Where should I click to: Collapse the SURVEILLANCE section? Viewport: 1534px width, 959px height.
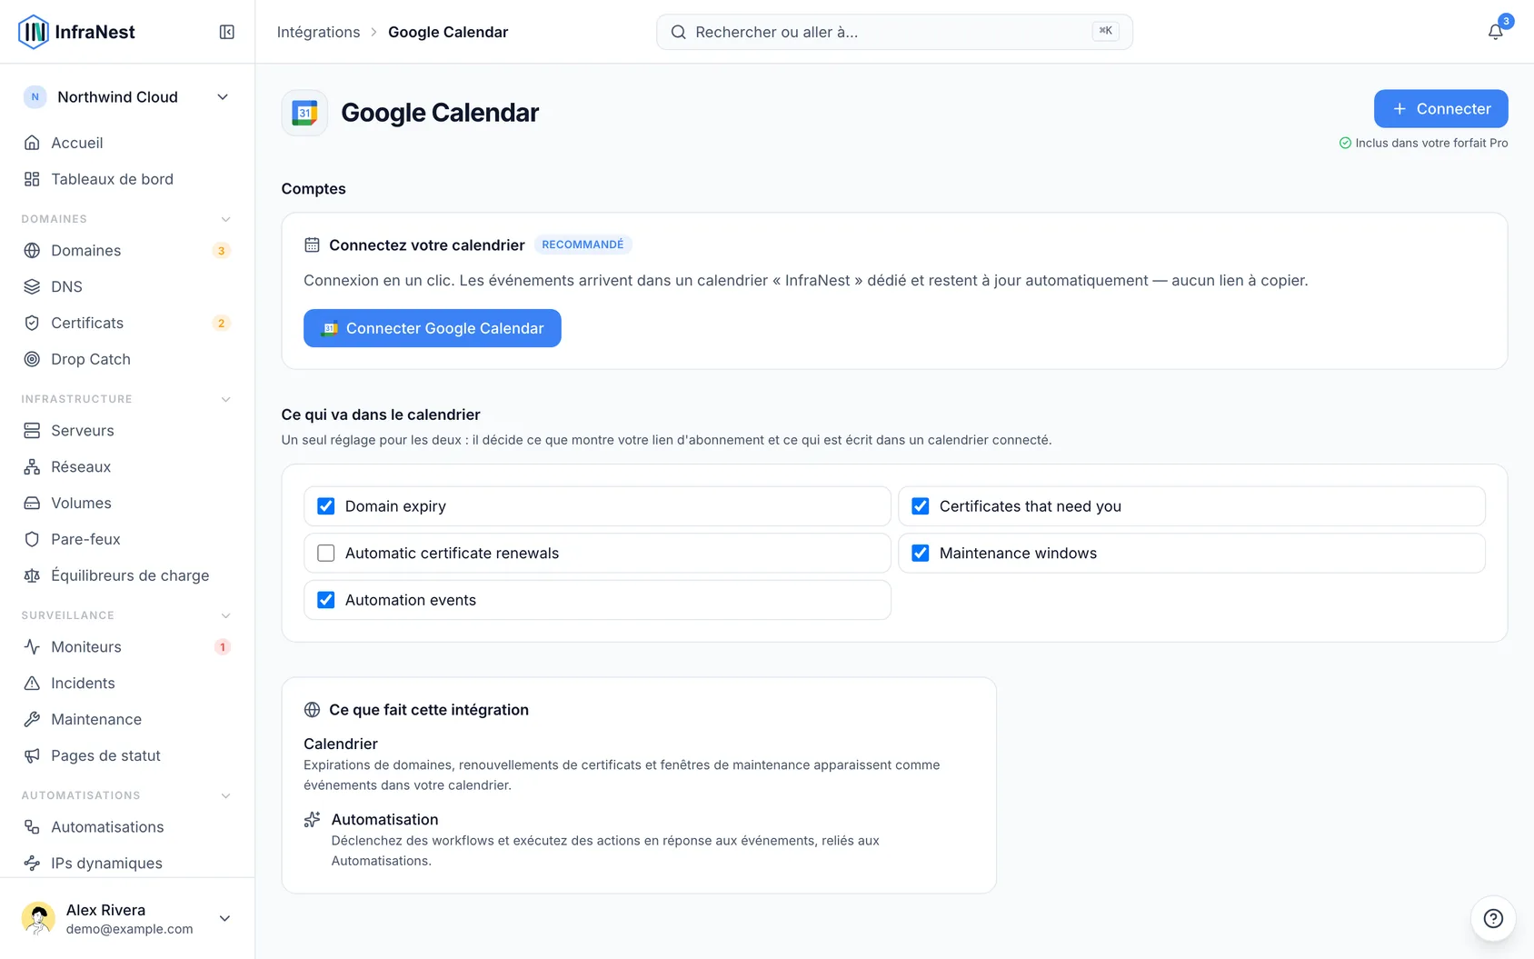pos(225,615)
